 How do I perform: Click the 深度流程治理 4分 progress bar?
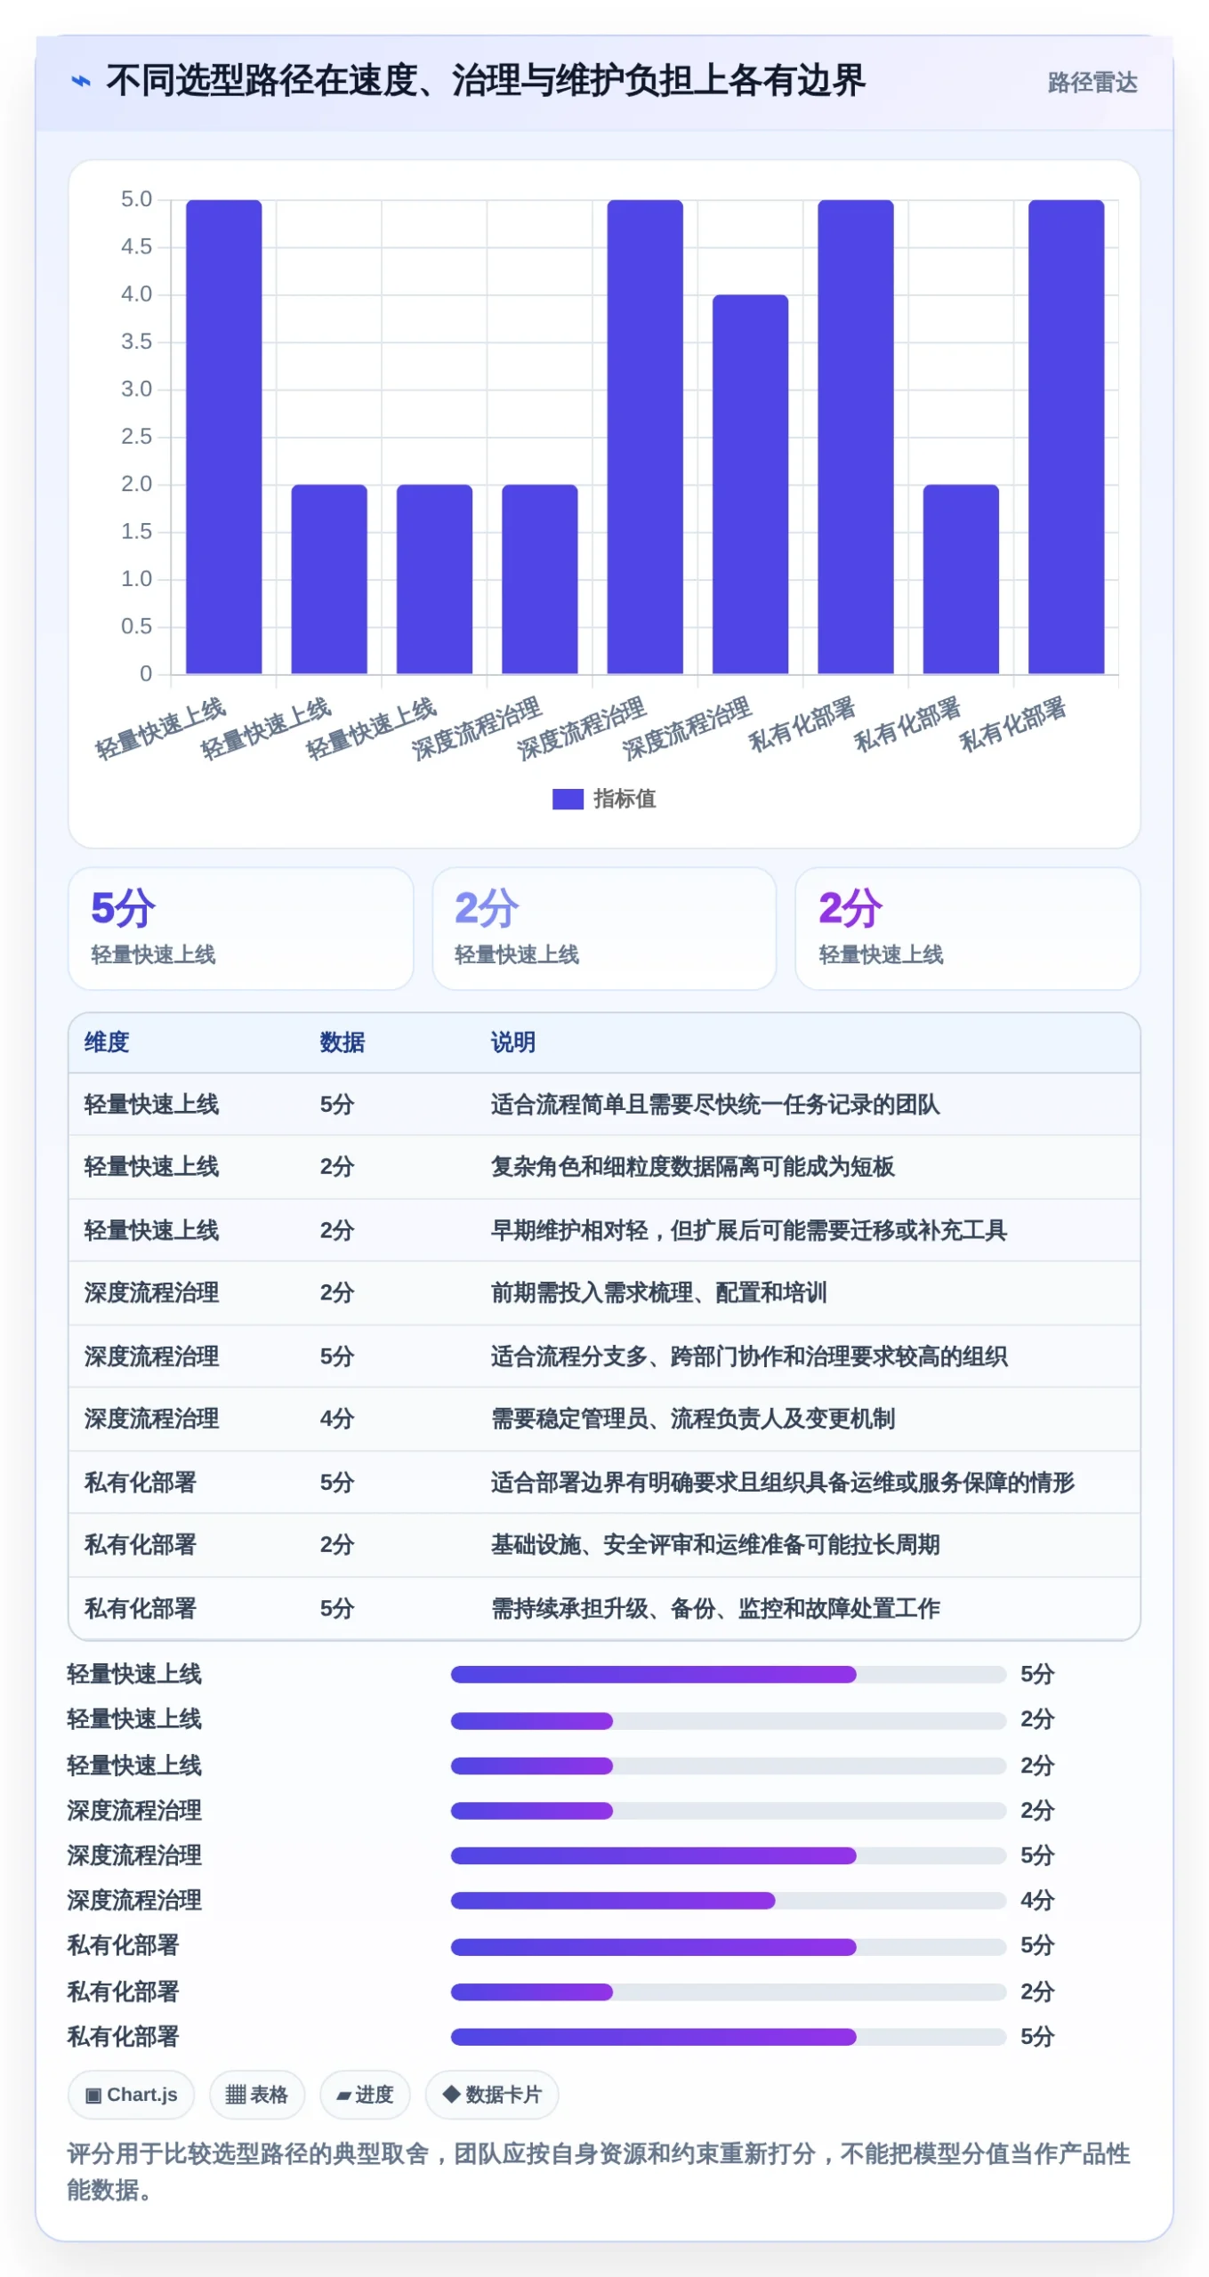tap(728, 1901)
